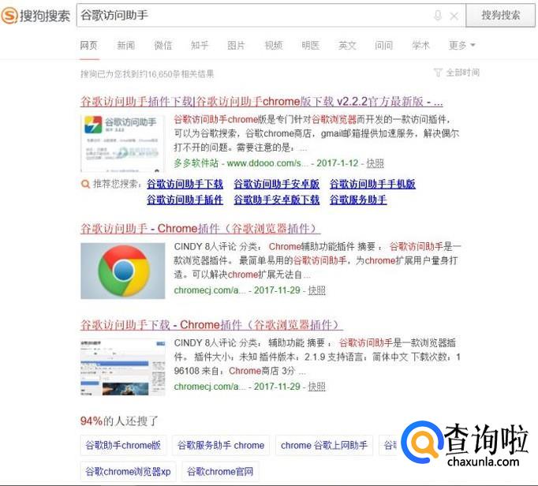Open the 学术 tab
Viewport: 538px width, 486px height.
click(x=420, y=45)
